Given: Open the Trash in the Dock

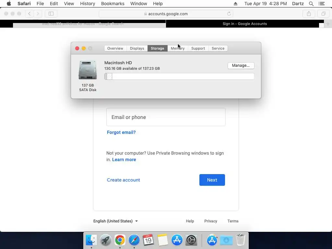Looking at the screenshot, I should click(x=241, y=240).
